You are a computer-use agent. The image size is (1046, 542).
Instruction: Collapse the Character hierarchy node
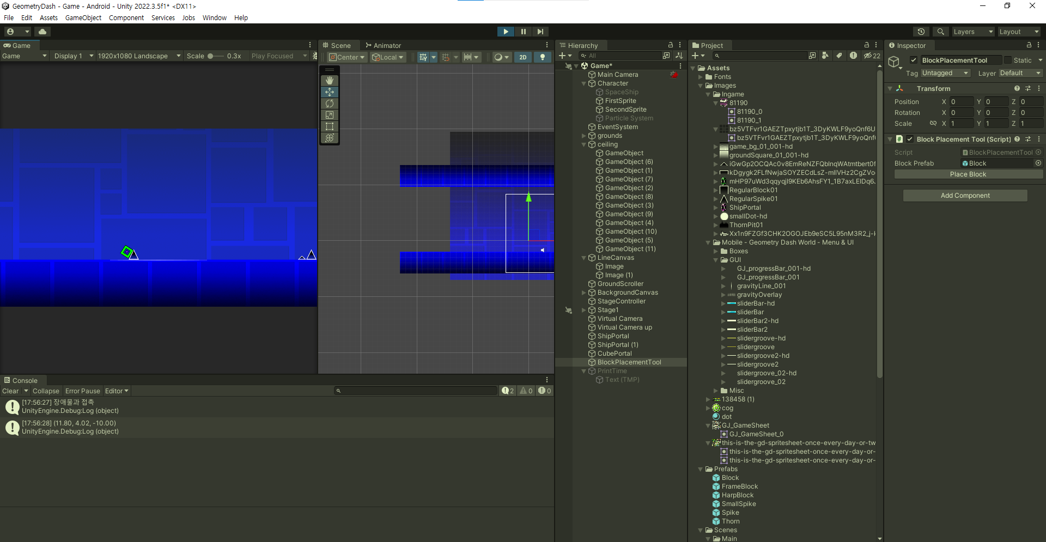[x=584, y=83]
